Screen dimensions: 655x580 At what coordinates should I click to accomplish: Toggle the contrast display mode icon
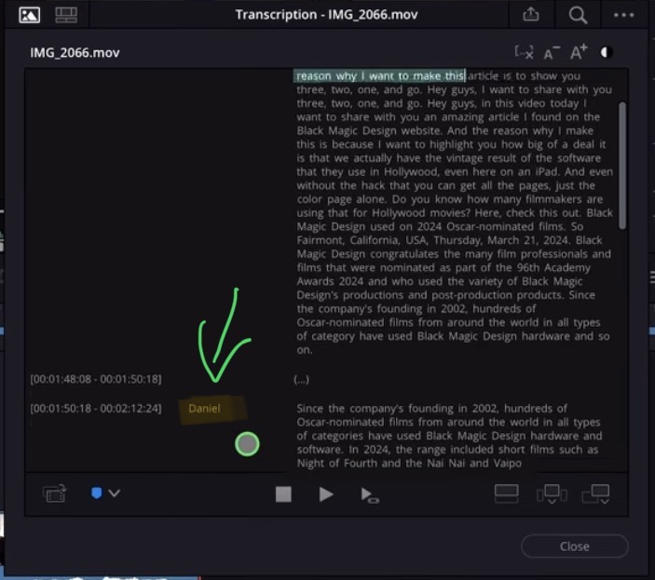607,53
